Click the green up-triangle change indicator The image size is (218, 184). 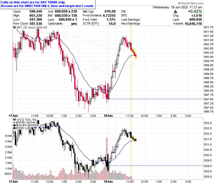176,11
